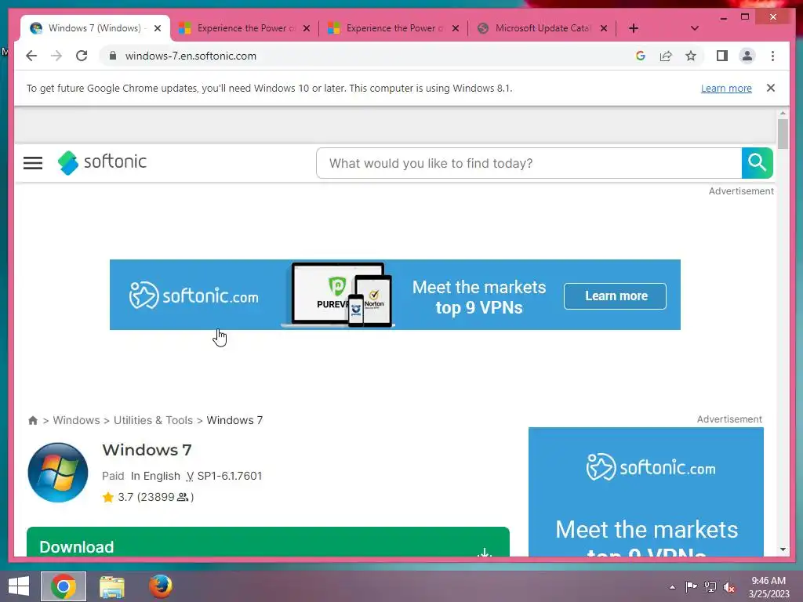Click the Windows 7 breadcrumb

(x=234, y=420)
